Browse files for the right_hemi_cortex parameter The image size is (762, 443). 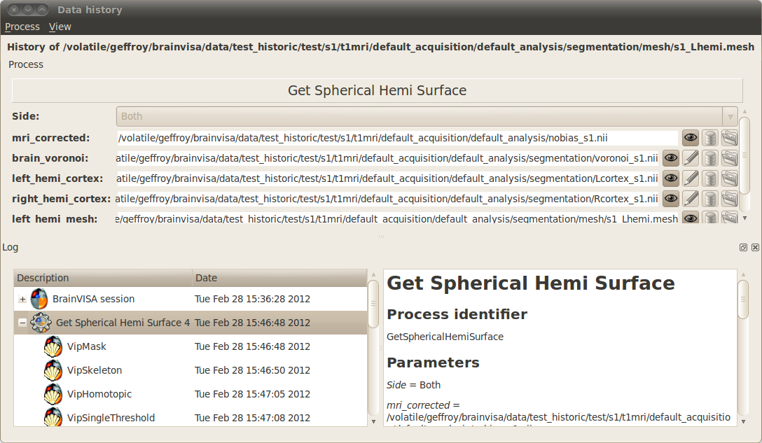(x=729, y=199)
